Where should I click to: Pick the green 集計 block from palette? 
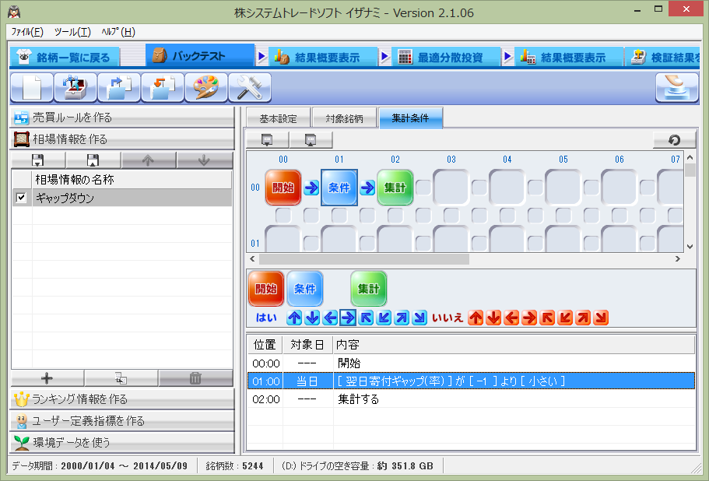coord(369,289)
